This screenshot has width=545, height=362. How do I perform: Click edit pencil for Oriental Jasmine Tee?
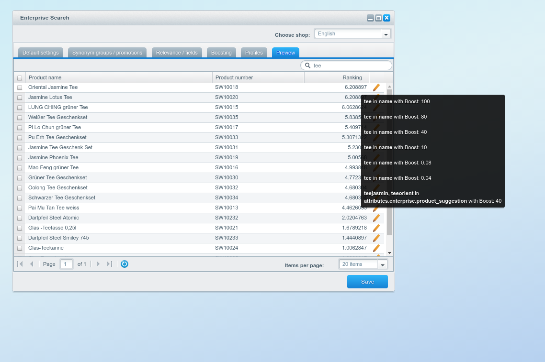[376, 88]
